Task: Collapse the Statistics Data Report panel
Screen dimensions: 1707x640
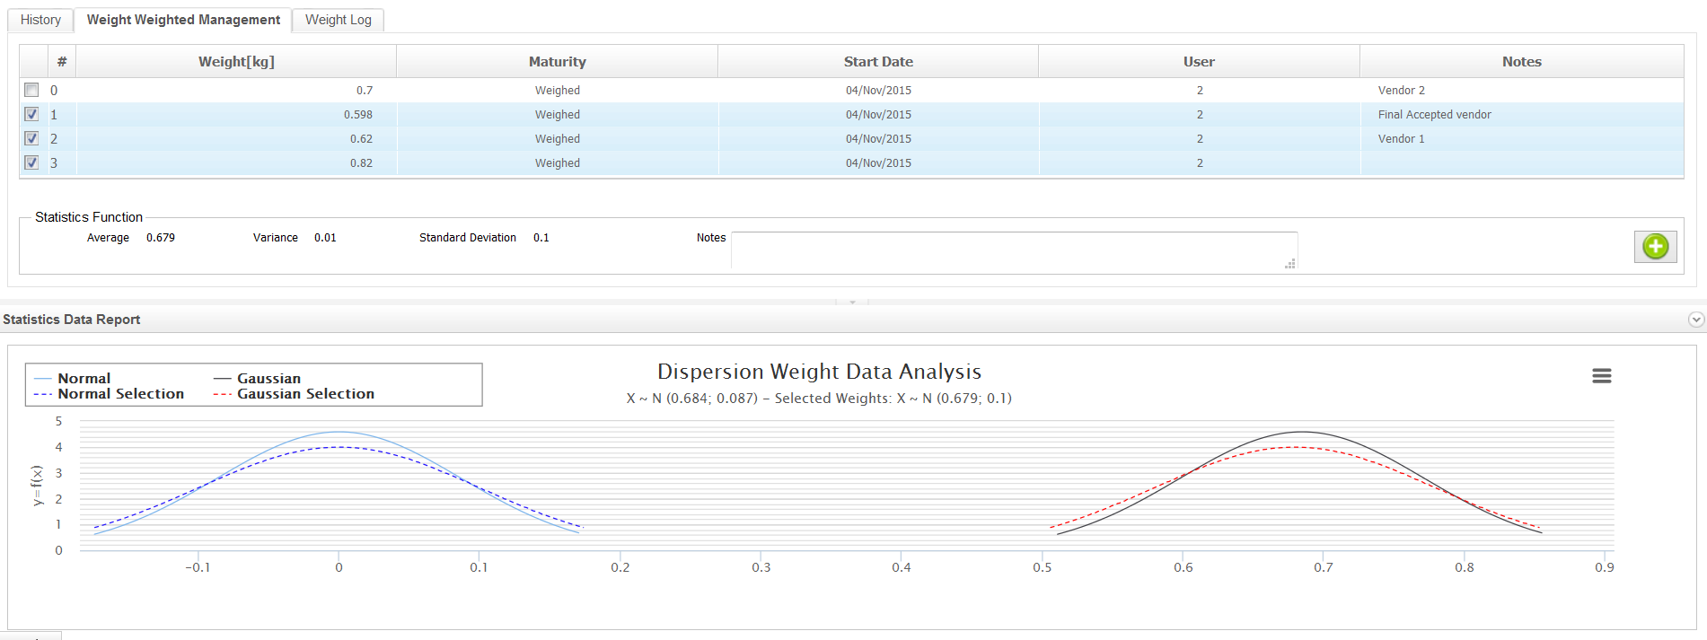Action: (1695, 320)
